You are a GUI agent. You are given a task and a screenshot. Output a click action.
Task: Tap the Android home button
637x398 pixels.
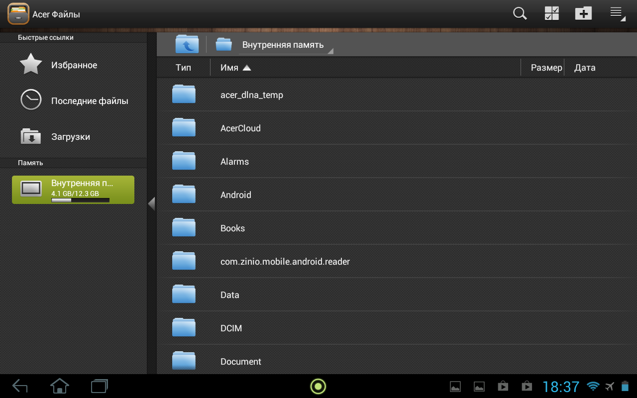(x=60, y=386)
